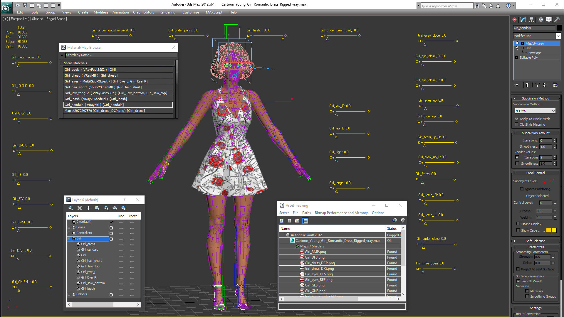Viewport: 564px width, 317px height.
Task: Click Refresh icon in Asset Tracking
Action: [x=281, y=221]
